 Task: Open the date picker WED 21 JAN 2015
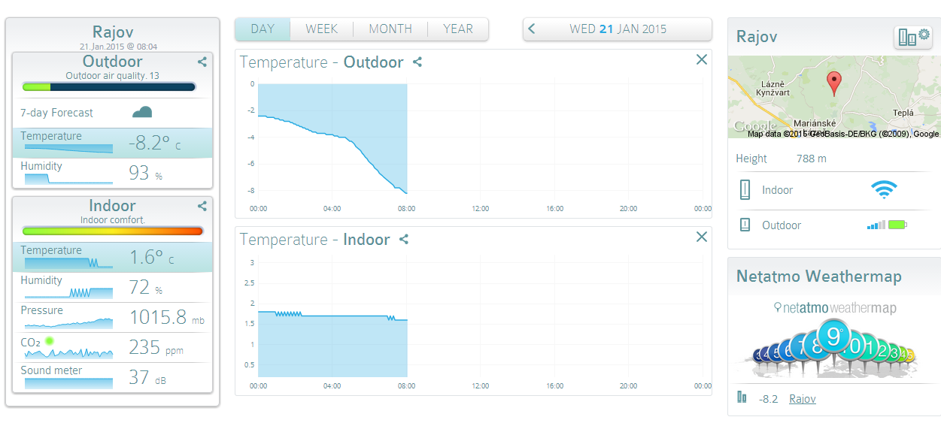[618, 29]
